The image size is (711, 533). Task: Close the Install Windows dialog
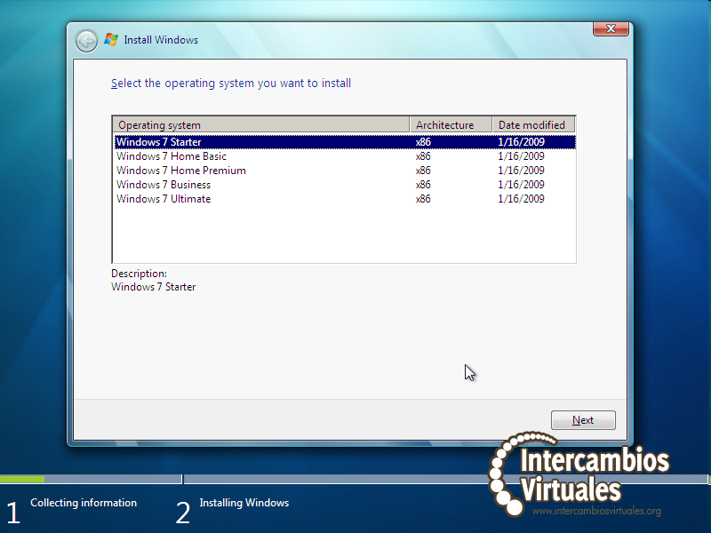coord(611,28)
